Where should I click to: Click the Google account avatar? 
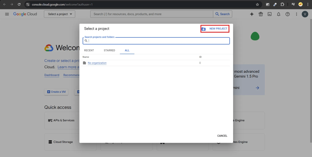pyautogui.click(x=305, y=14)
